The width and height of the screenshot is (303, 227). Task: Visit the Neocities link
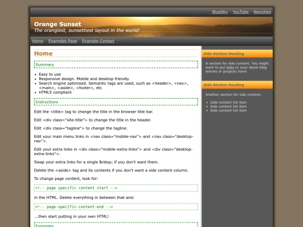point(262,12)
